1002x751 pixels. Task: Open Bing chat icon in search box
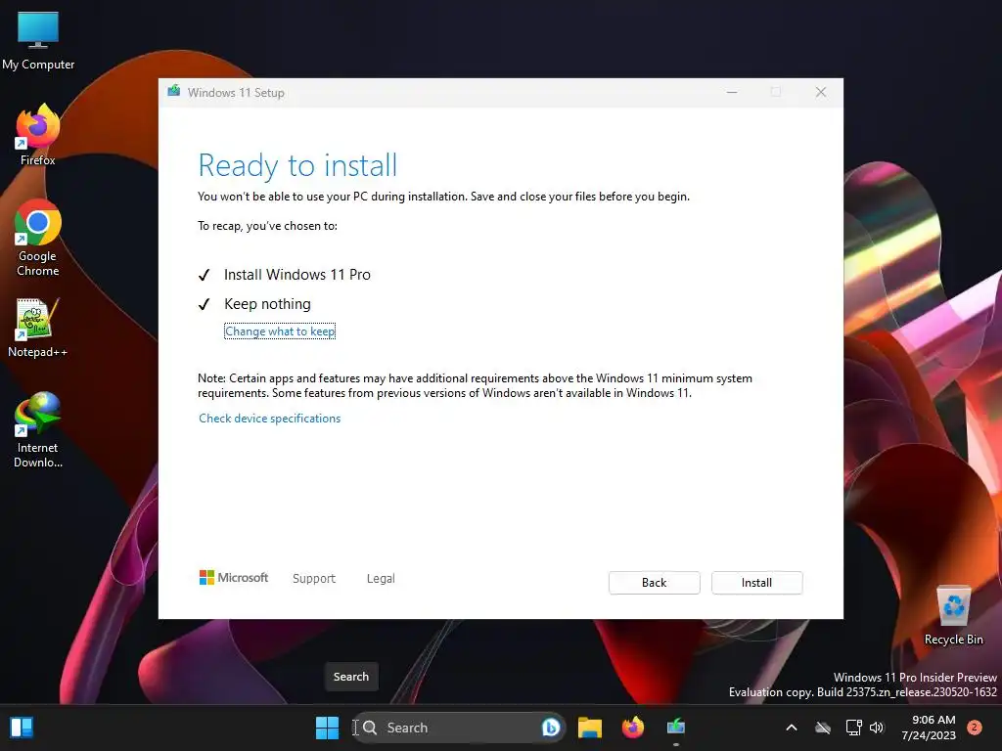(x=550, y=728)
